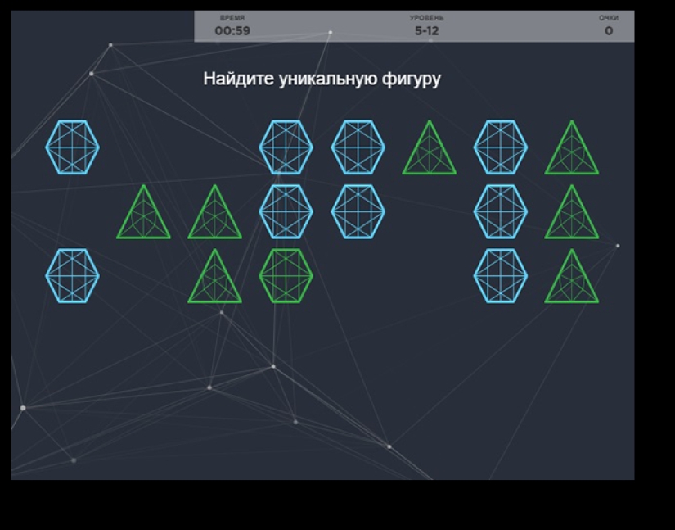Select the top-row blue hexagon left of the middle triangle

pyautogui.click(x=358, y=147)
